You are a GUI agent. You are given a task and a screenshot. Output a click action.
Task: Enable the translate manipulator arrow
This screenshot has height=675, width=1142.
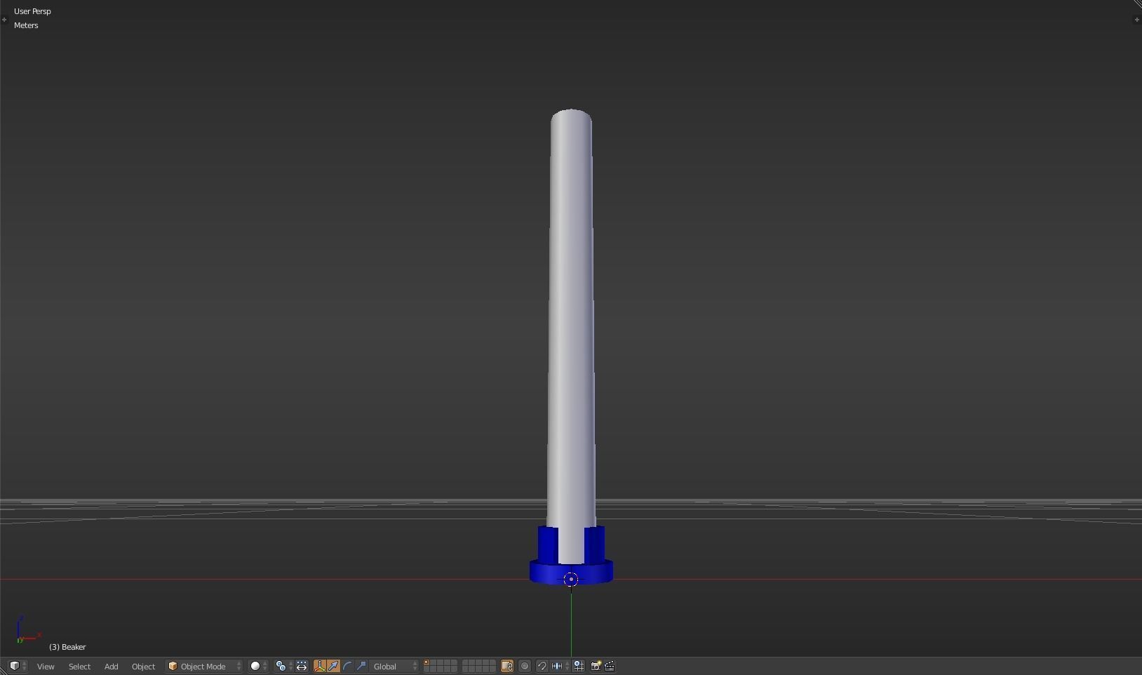[x=333, y=666]
